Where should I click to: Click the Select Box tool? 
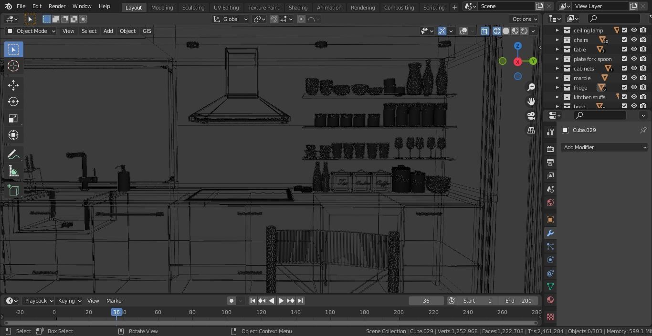13,50
